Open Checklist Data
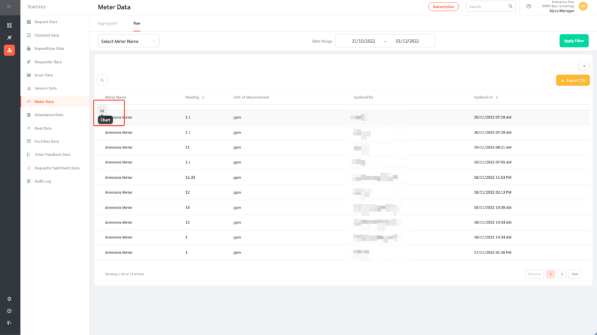This screenshot has height=335, width=597. pos(47,36)
